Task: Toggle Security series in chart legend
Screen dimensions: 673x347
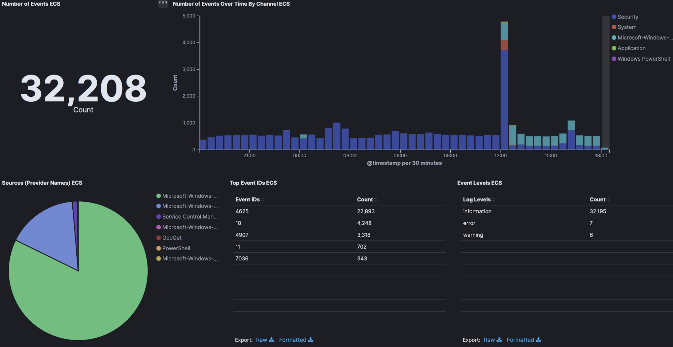Action: (x=625, y=17)
